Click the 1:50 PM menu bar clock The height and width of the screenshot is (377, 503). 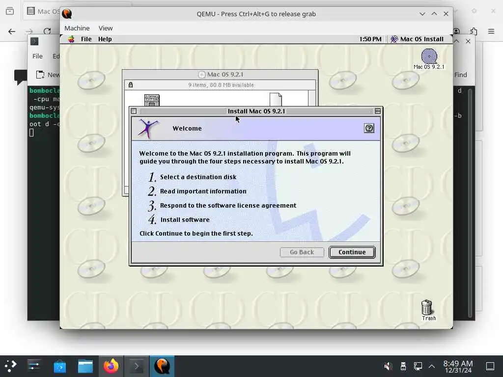(x=370, y=39)
